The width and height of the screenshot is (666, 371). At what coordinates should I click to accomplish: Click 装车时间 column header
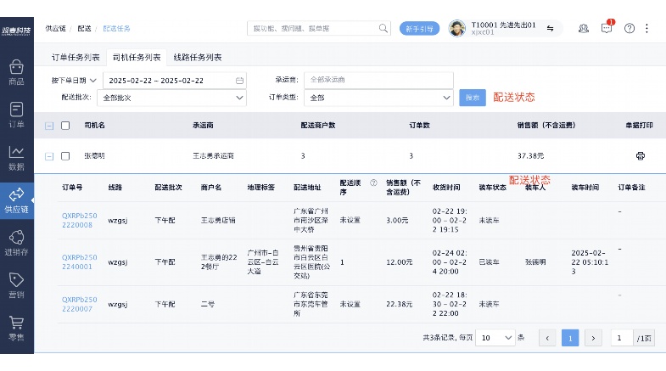pyautogui.click(x=585, y=188)
